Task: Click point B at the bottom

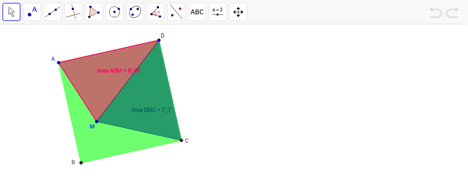Action: (81, 163)
